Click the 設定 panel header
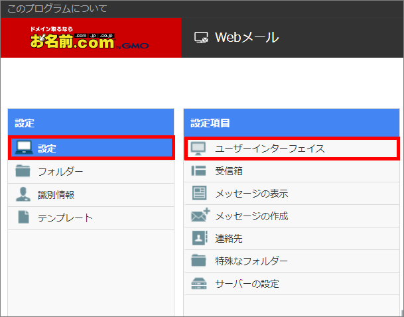This screenshot has height=317, width=404. tap(91, 123)
